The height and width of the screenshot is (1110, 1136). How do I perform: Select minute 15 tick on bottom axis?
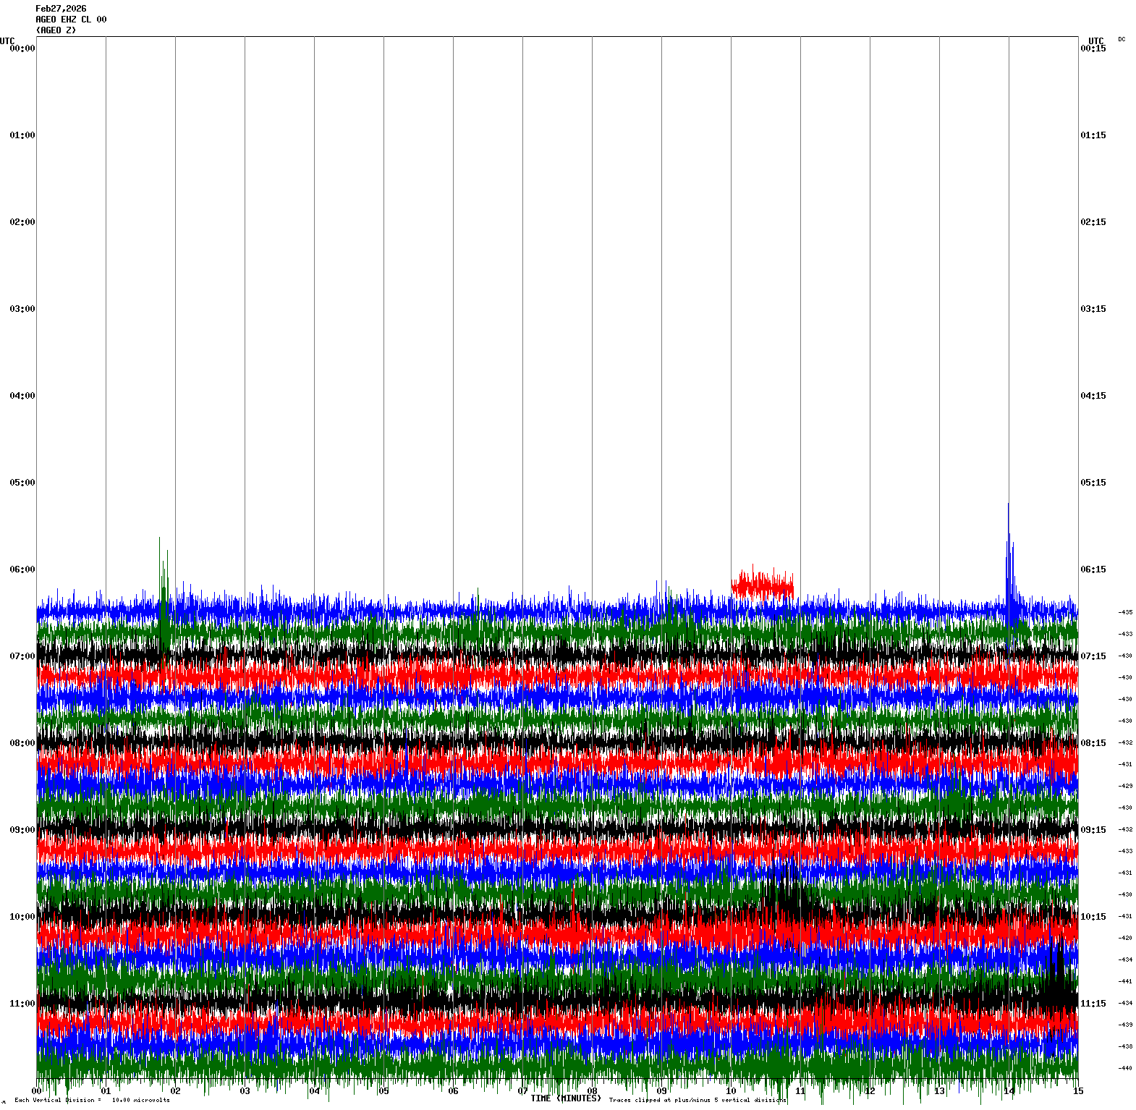(x=1078, y=1091)
